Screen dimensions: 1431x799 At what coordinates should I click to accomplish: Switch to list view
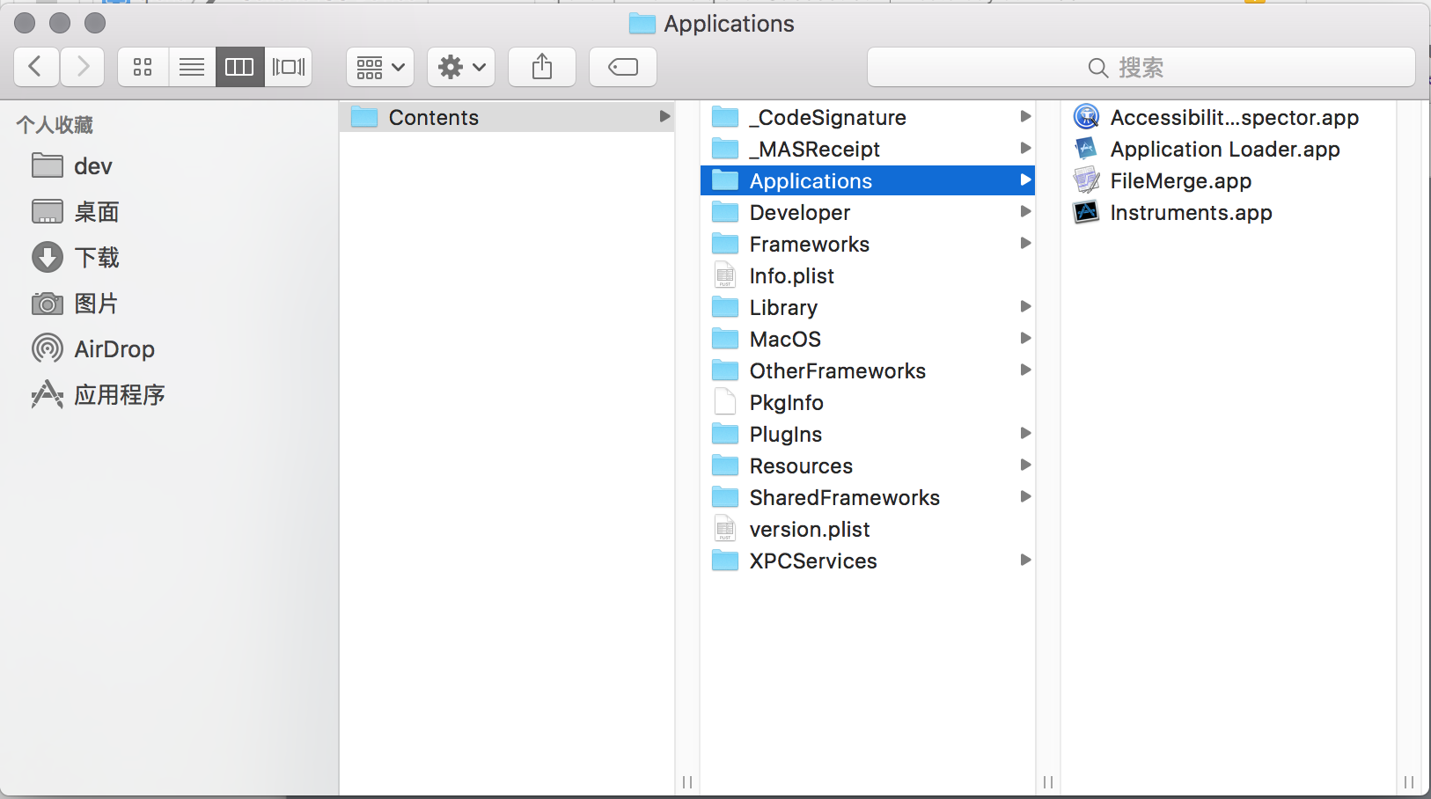(192, 67)
